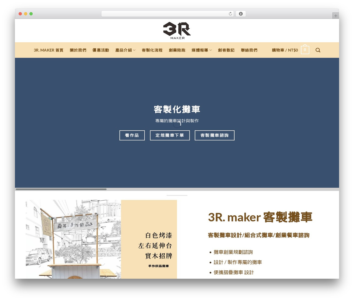Screen dimensions: 354x300
Task: Click the browser download arrow icon
Action: [241, 14]
